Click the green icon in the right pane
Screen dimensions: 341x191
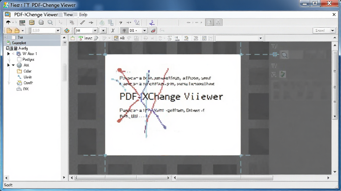coord(282,74)
